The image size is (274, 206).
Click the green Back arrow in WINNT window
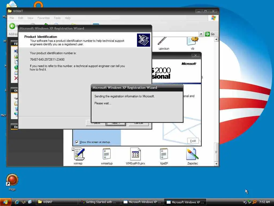coord(12,26)
